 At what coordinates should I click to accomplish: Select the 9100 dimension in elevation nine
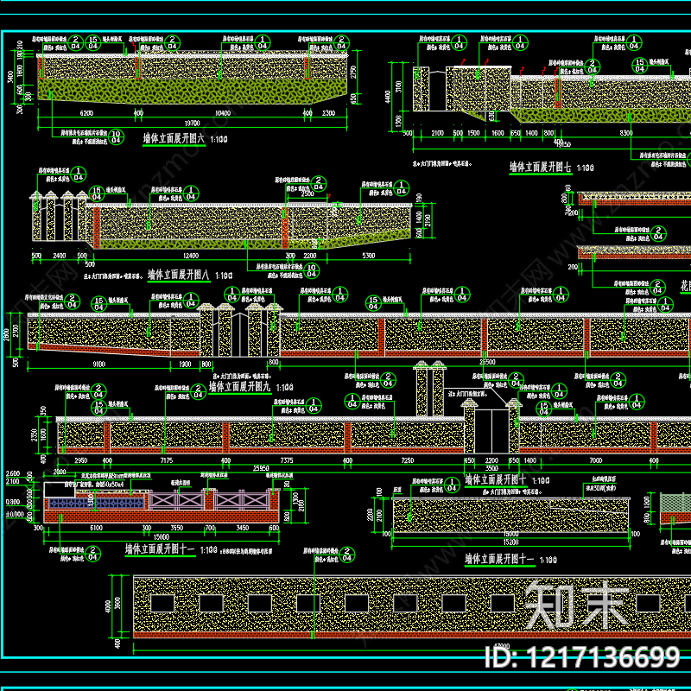point(98,364)
